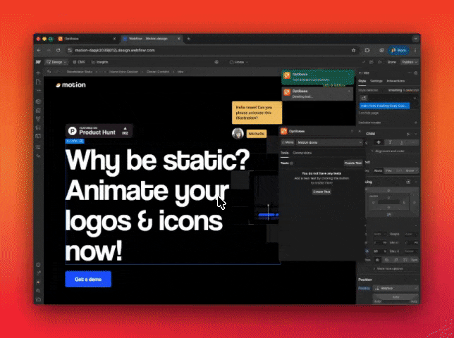This screenshot has height=338, width=454.
Task: Click the browser reload icon
Action: pyautogui.click(x=58, y=51)
